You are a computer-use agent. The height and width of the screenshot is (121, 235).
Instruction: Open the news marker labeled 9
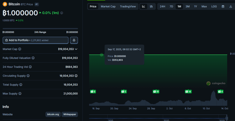(93, 92)
